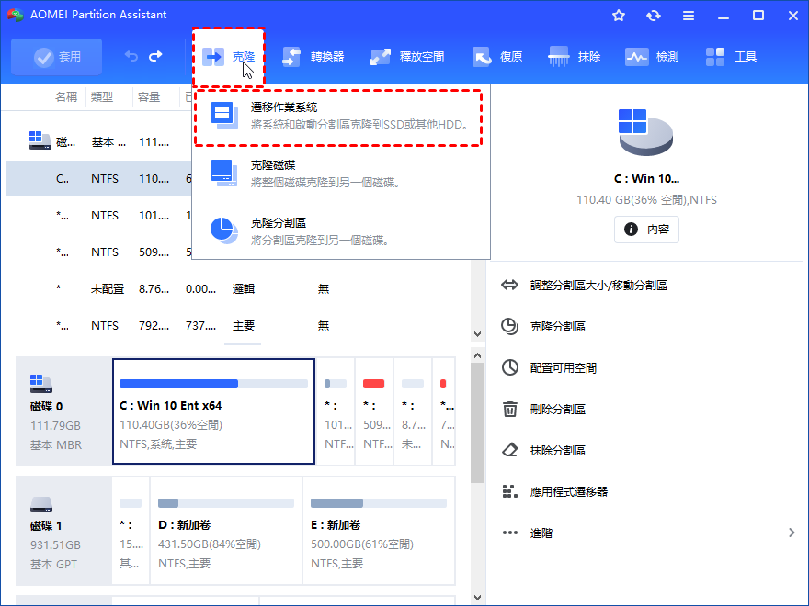Open the 釋放空間 toolbar menu

407,57
